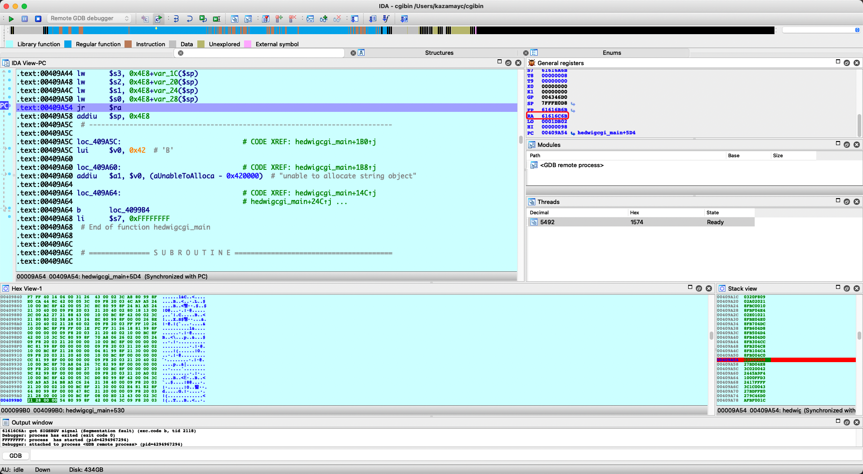Float the IDA View-PC panel

508,63
